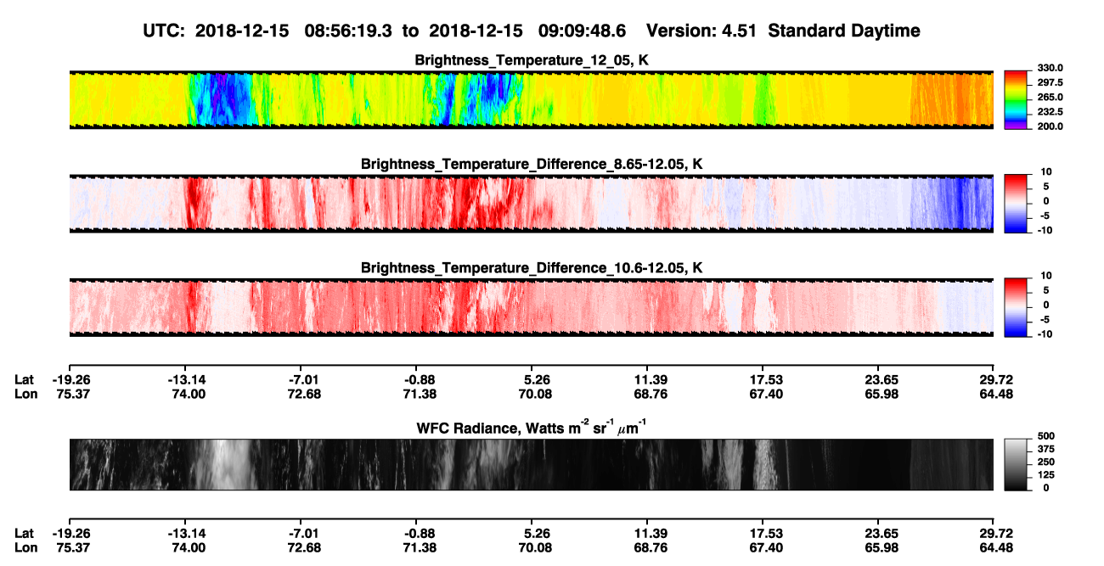Click the red-blue colorbar of the 10.6-12.05 panel

(x=1016, y=308)
